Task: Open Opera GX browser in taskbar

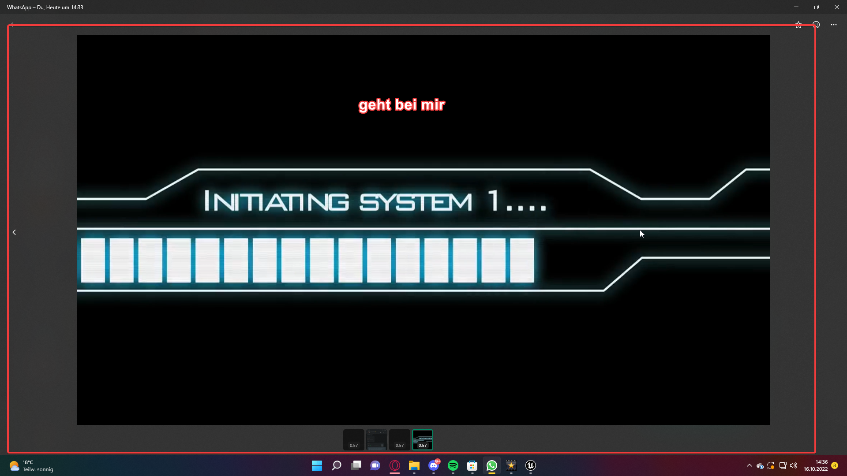Action: coord(395,465)
